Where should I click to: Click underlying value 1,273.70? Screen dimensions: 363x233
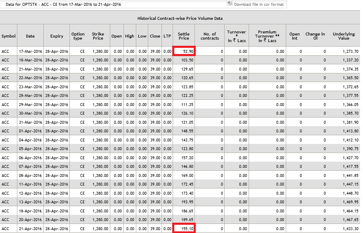pyautogui.click(x=351, y=51)
